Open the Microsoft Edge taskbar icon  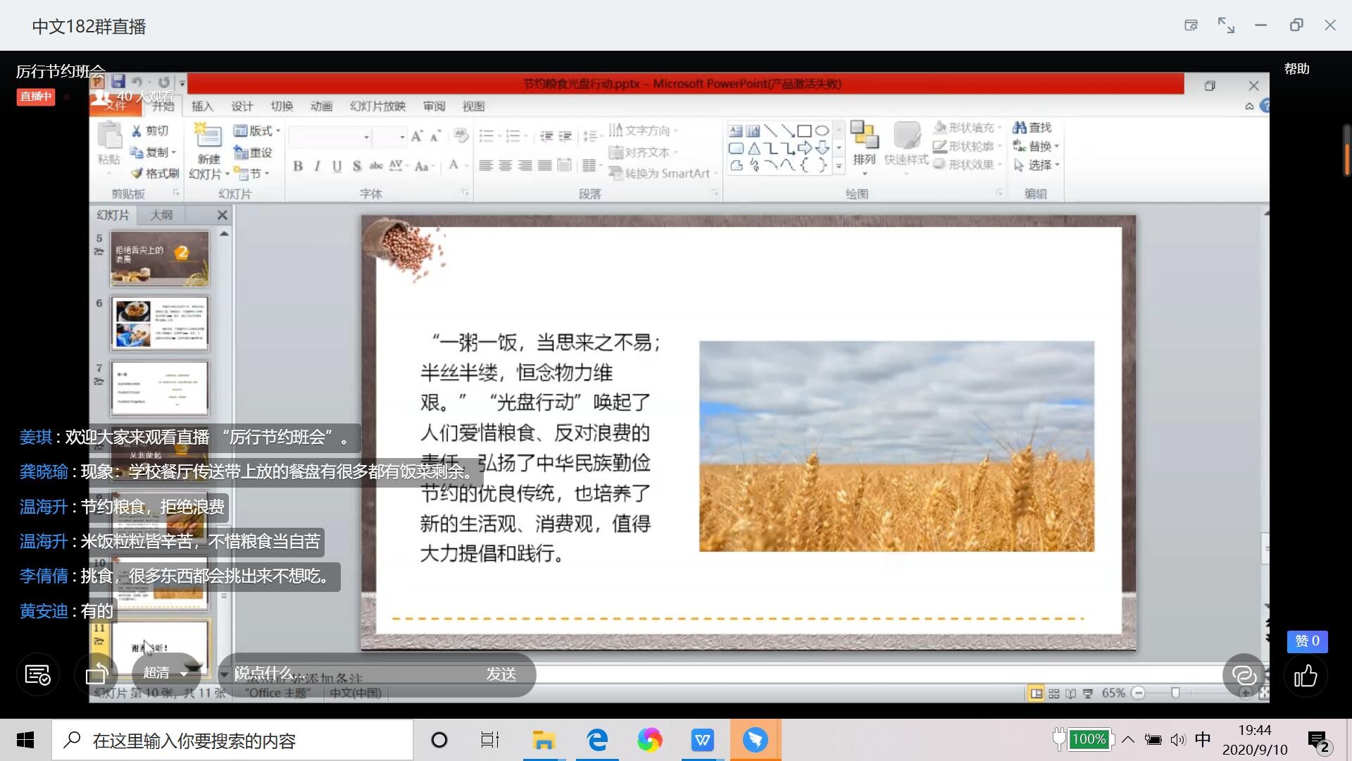[x=597, y=740]
